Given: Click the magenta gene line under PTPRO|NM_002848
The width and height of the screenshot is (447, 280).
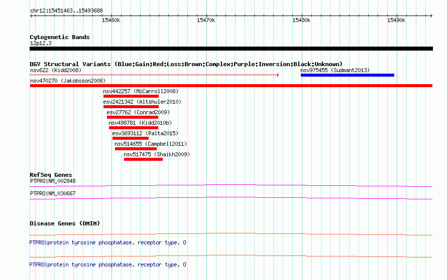Looking at the screenshot, I should pyautogui.click(x=231, y=186).
